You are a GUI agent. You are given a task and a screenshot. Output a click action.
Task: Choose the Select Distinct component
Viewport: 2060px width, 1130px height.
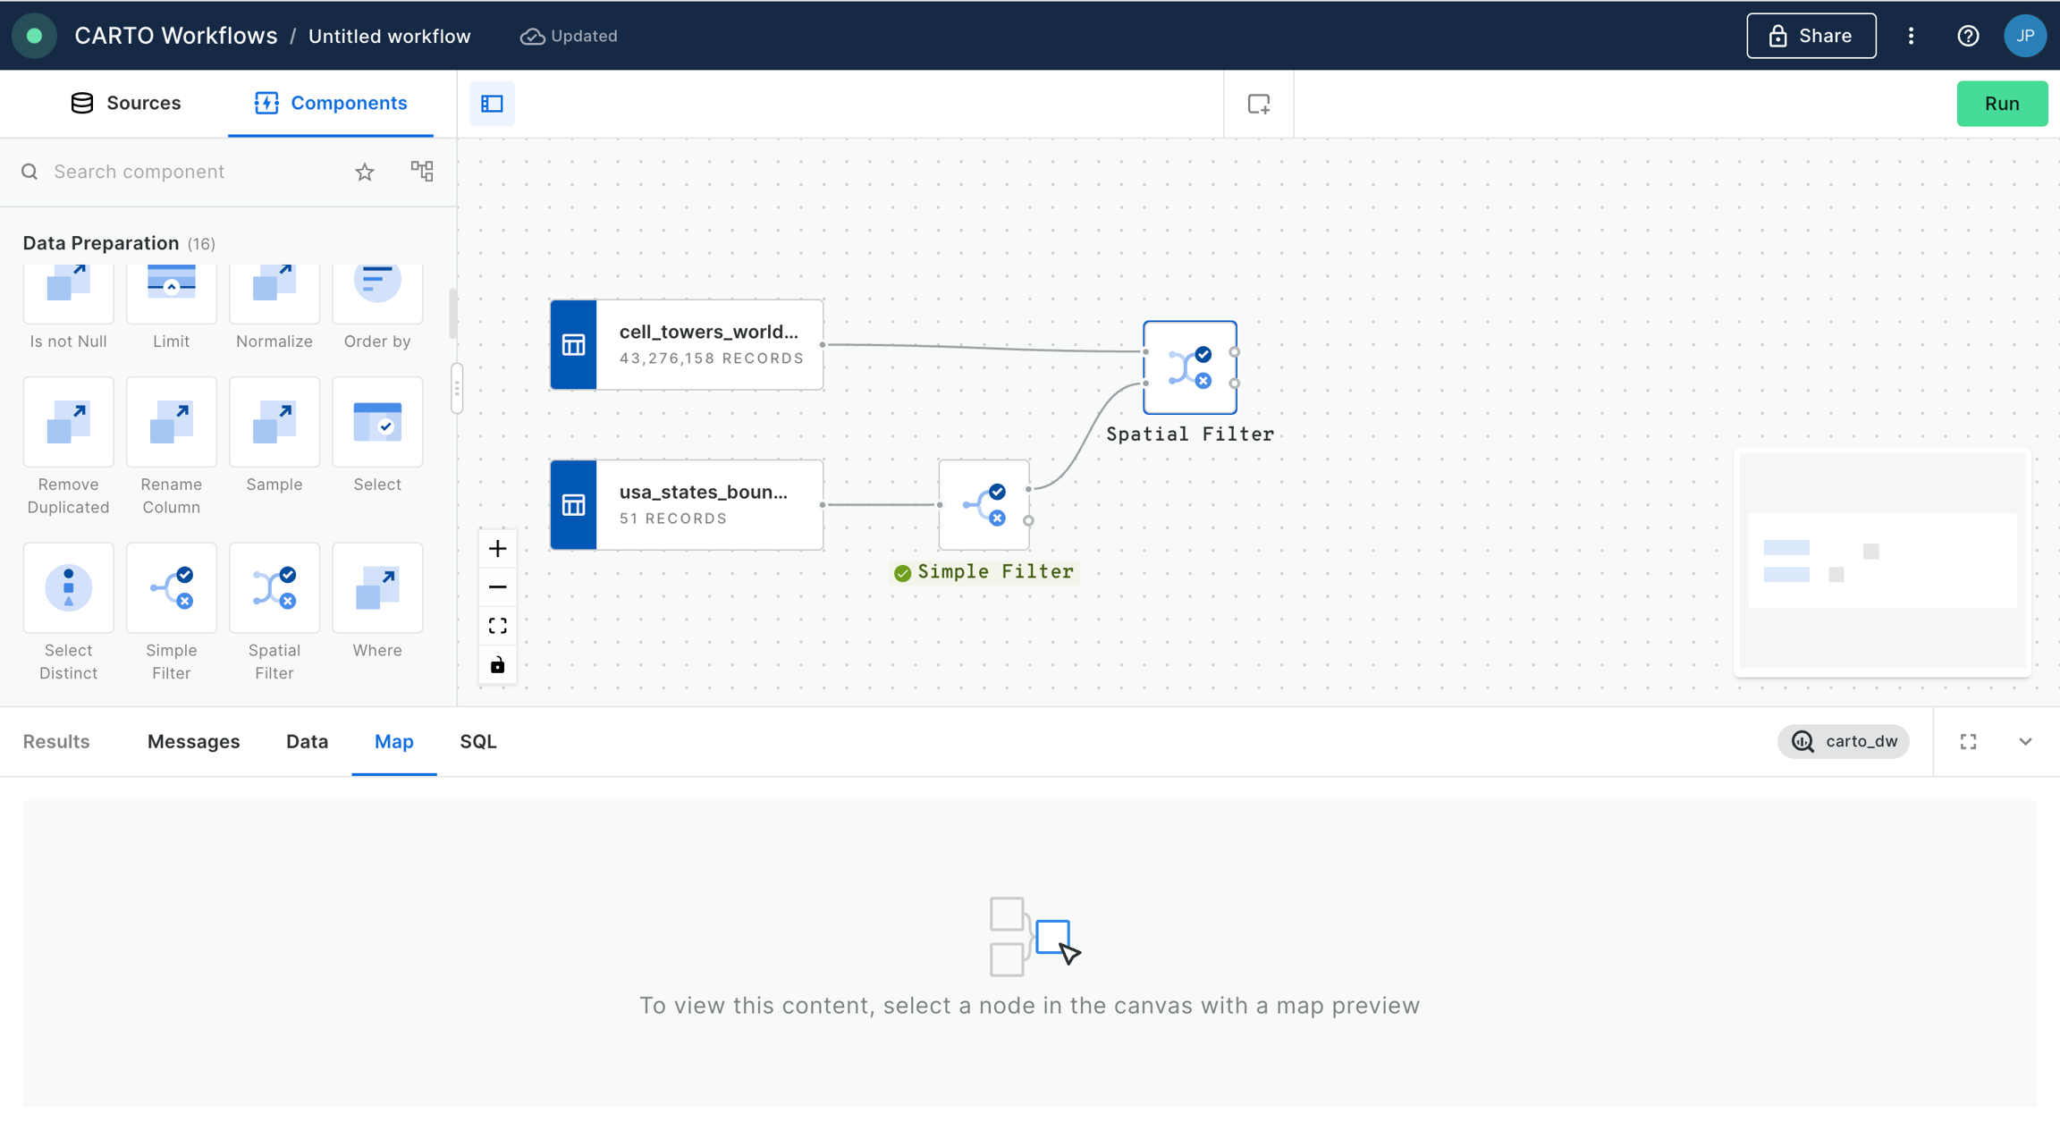pos(68,588)
